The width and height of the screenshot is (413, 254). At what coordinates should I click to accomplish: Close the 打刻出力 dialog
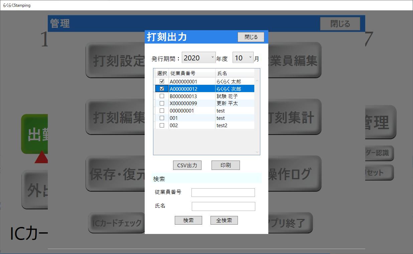pos(251,37)
